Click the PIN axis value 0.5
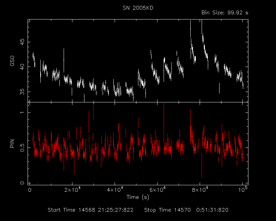The image size is (276, 221). coord(22,148)
